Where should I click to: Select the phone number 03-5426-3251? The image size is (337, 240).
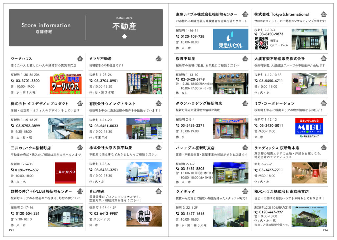click(x=106, y=170)
